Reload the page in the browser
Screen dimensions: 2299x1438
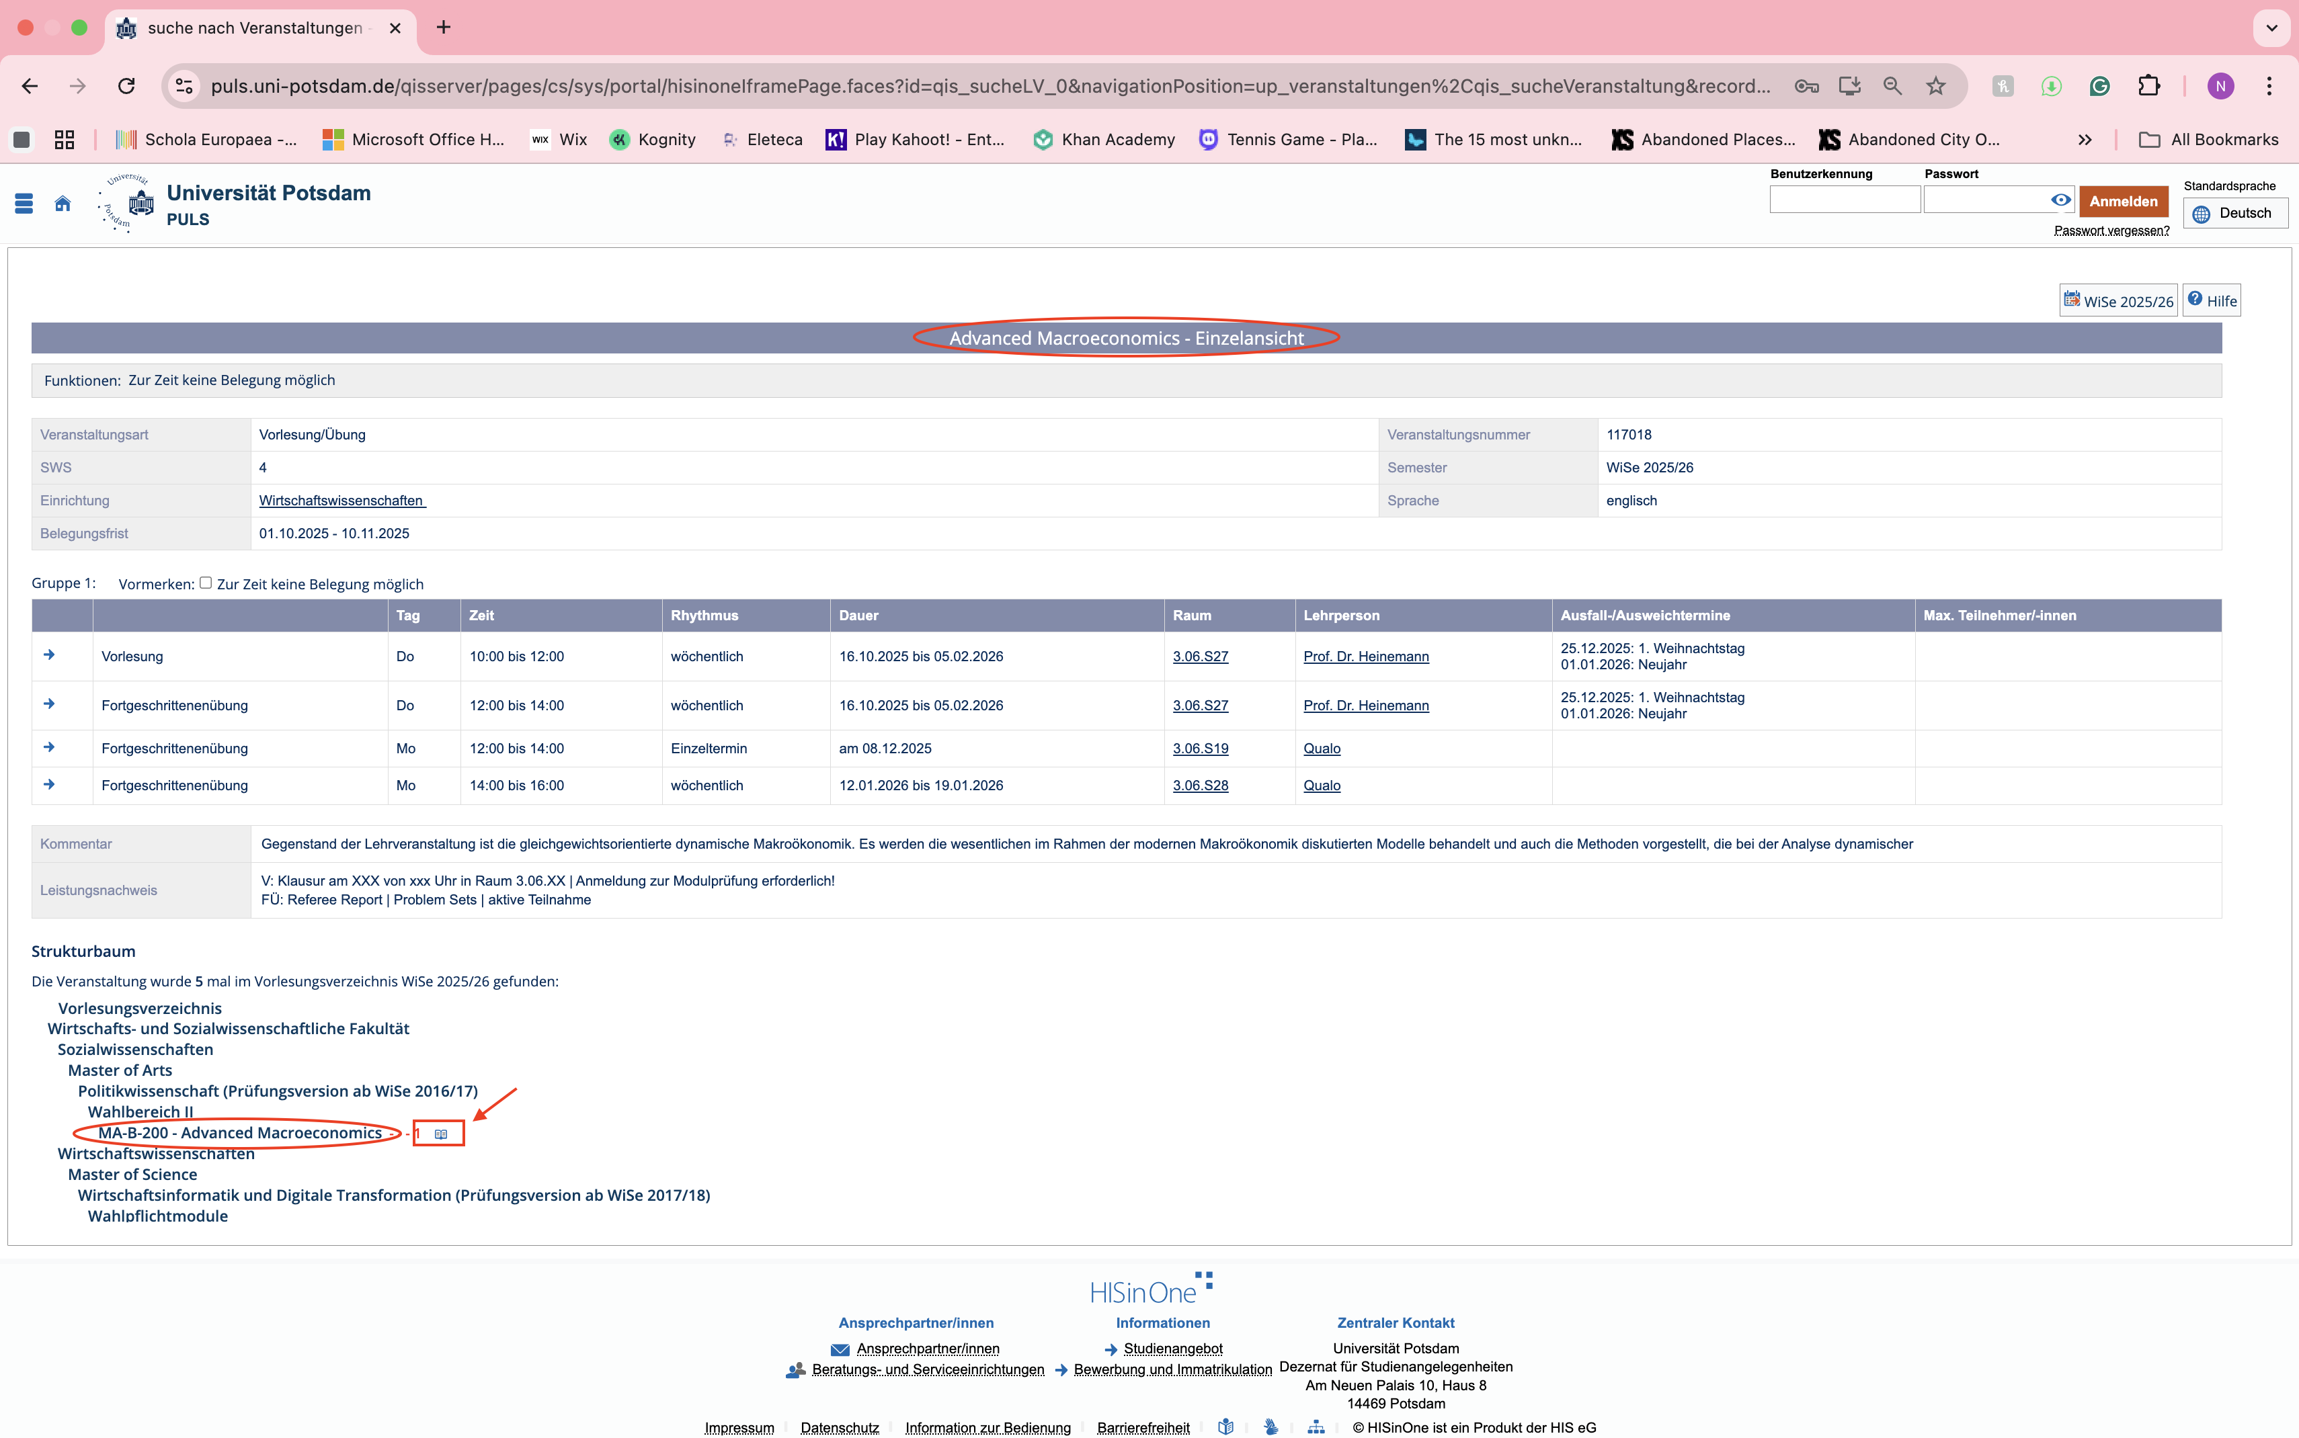pos(126,87)
